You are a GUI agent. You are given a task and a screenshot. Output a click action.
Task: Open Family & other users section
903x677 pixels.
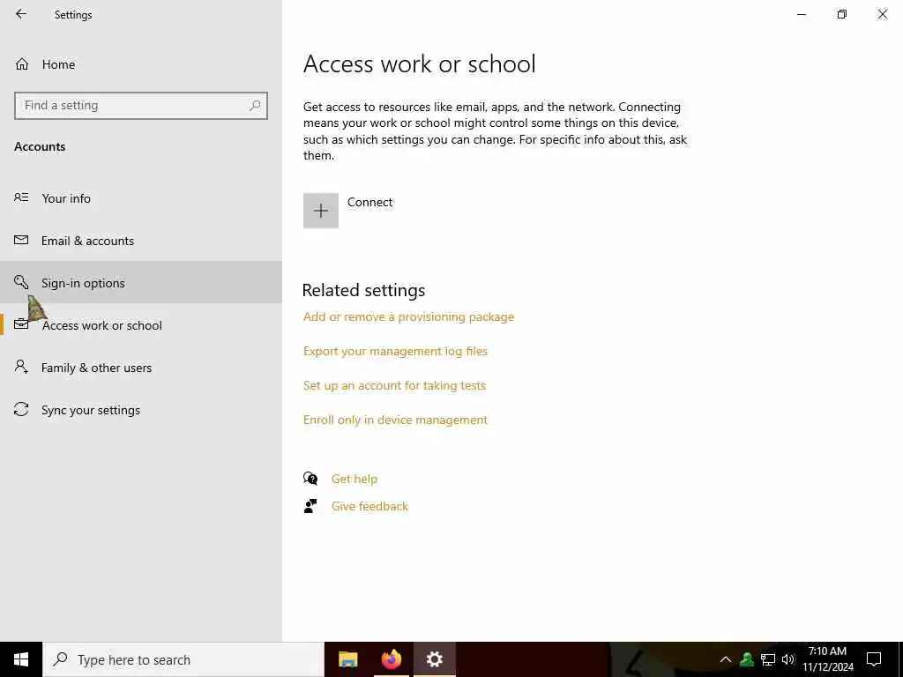click(141, 368)
